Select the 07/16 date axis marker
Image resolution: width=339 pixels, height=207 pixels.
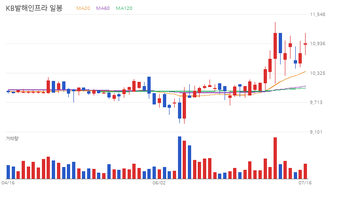(x=305, y=183)
